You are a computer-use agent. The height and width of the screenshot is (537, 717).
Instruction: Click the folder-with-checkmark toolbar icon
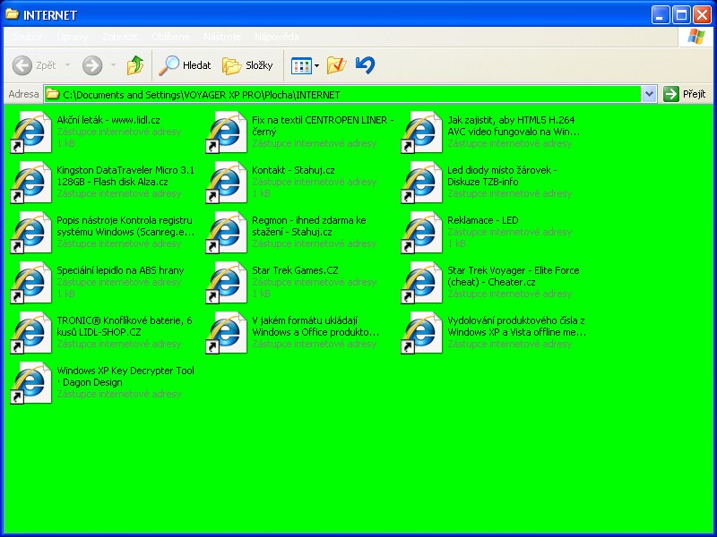coord(336,65)
